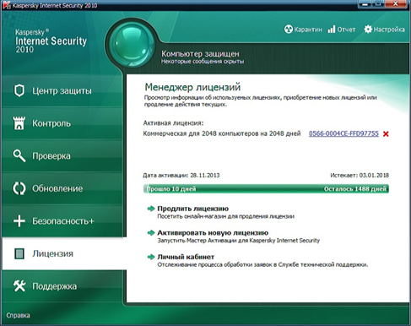This screenshot has width=411, height=326.
Task: Open license key 0566-0004CE-FFD97755 link
Action: 343,133
